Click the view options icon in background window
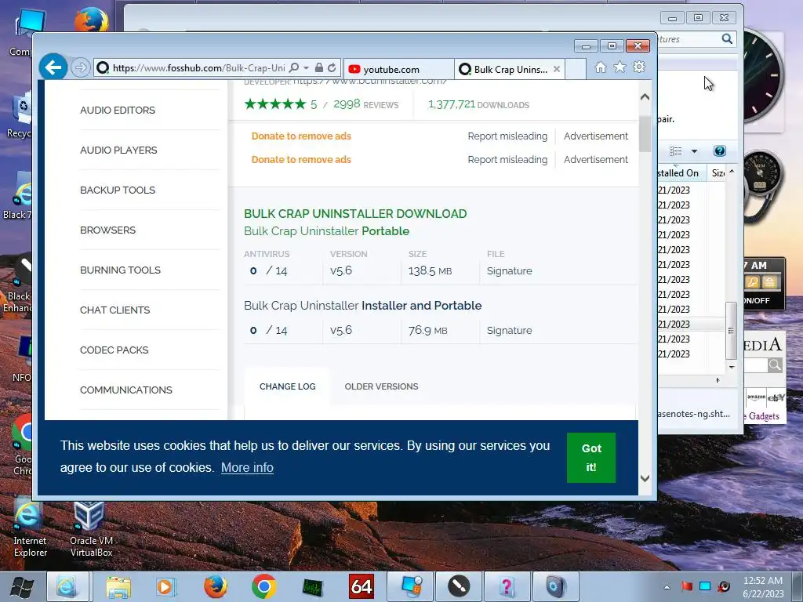The width and height of the screenshot is (803, 602). [x=675, y=151]
